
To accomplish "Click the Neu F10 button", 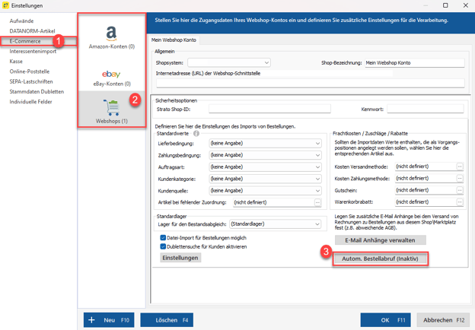I will coord(110,320).
